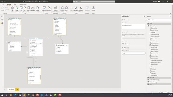Toggle visibility on the Product table card
173x97 pixels.
(x=65, y=20)
